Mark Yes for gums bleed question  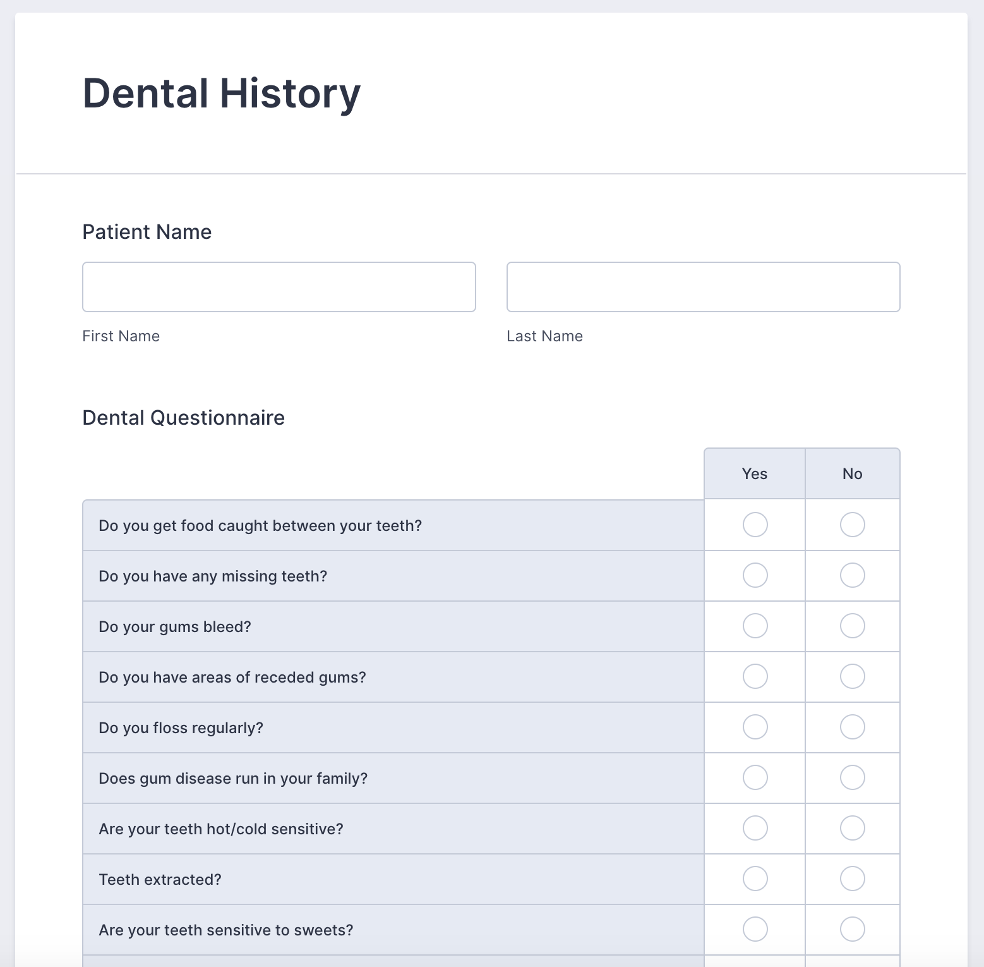point(755,626)
